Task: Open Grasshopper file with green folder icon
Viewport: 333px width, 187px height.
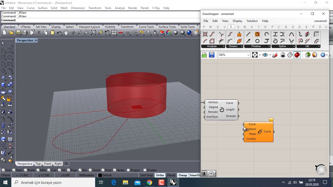Action: coord(204,55)
